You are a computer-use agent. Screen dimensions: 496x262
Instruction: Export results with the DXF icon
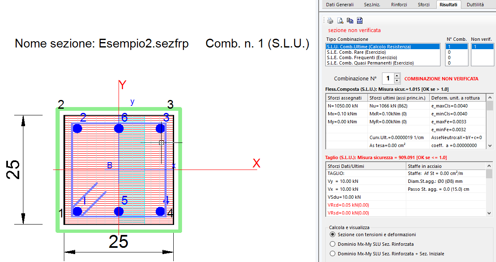click(x=359, y=21)
